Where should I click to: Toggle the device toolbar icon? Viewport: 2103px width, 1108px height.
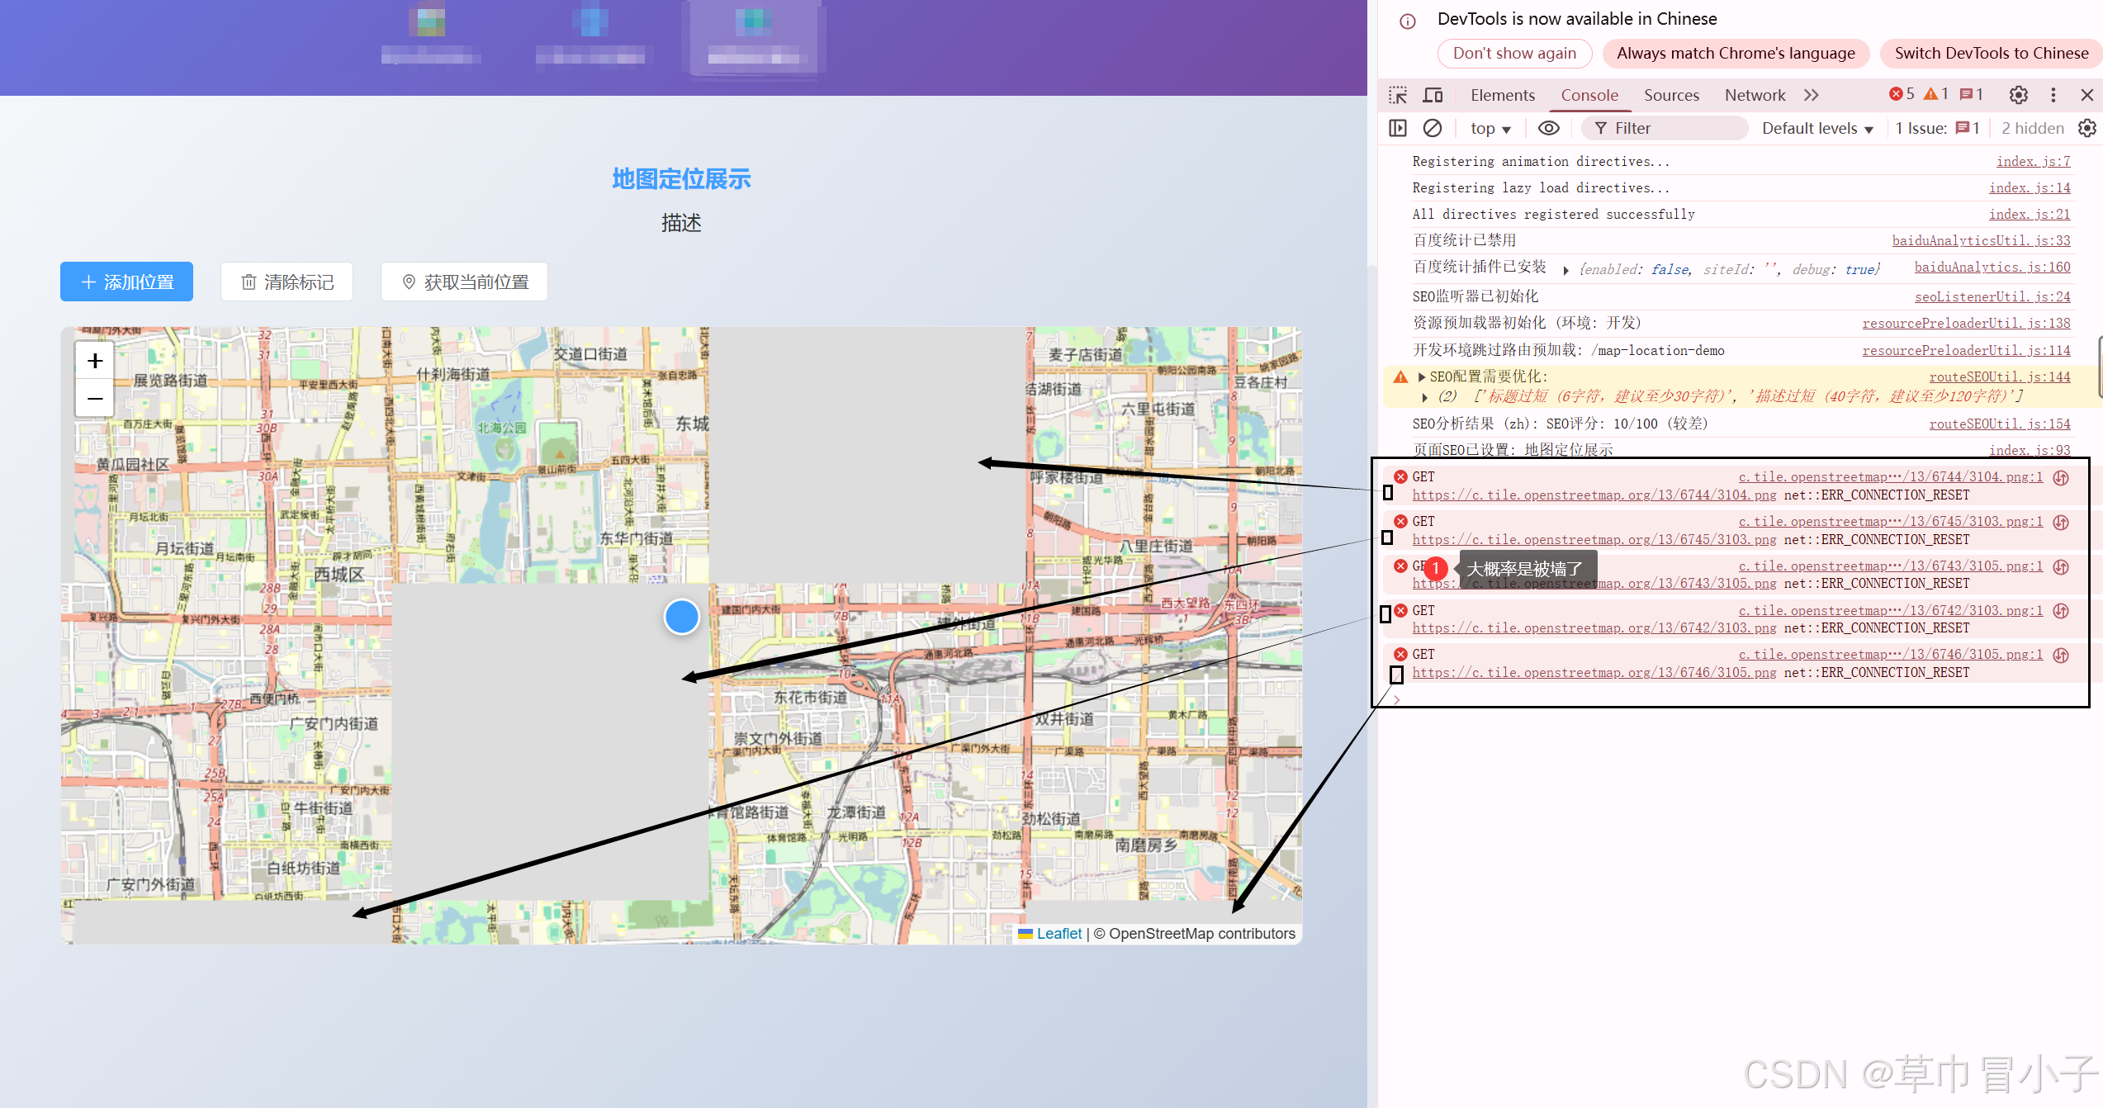1433,95
